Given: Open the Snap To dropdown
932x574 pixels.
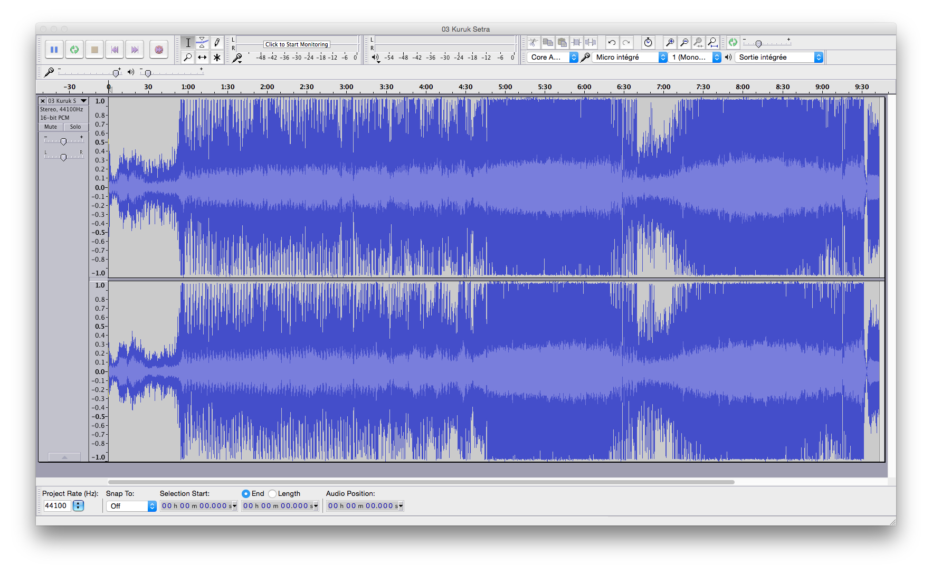Looking at the screenshot, I should [x=131, y=505].
